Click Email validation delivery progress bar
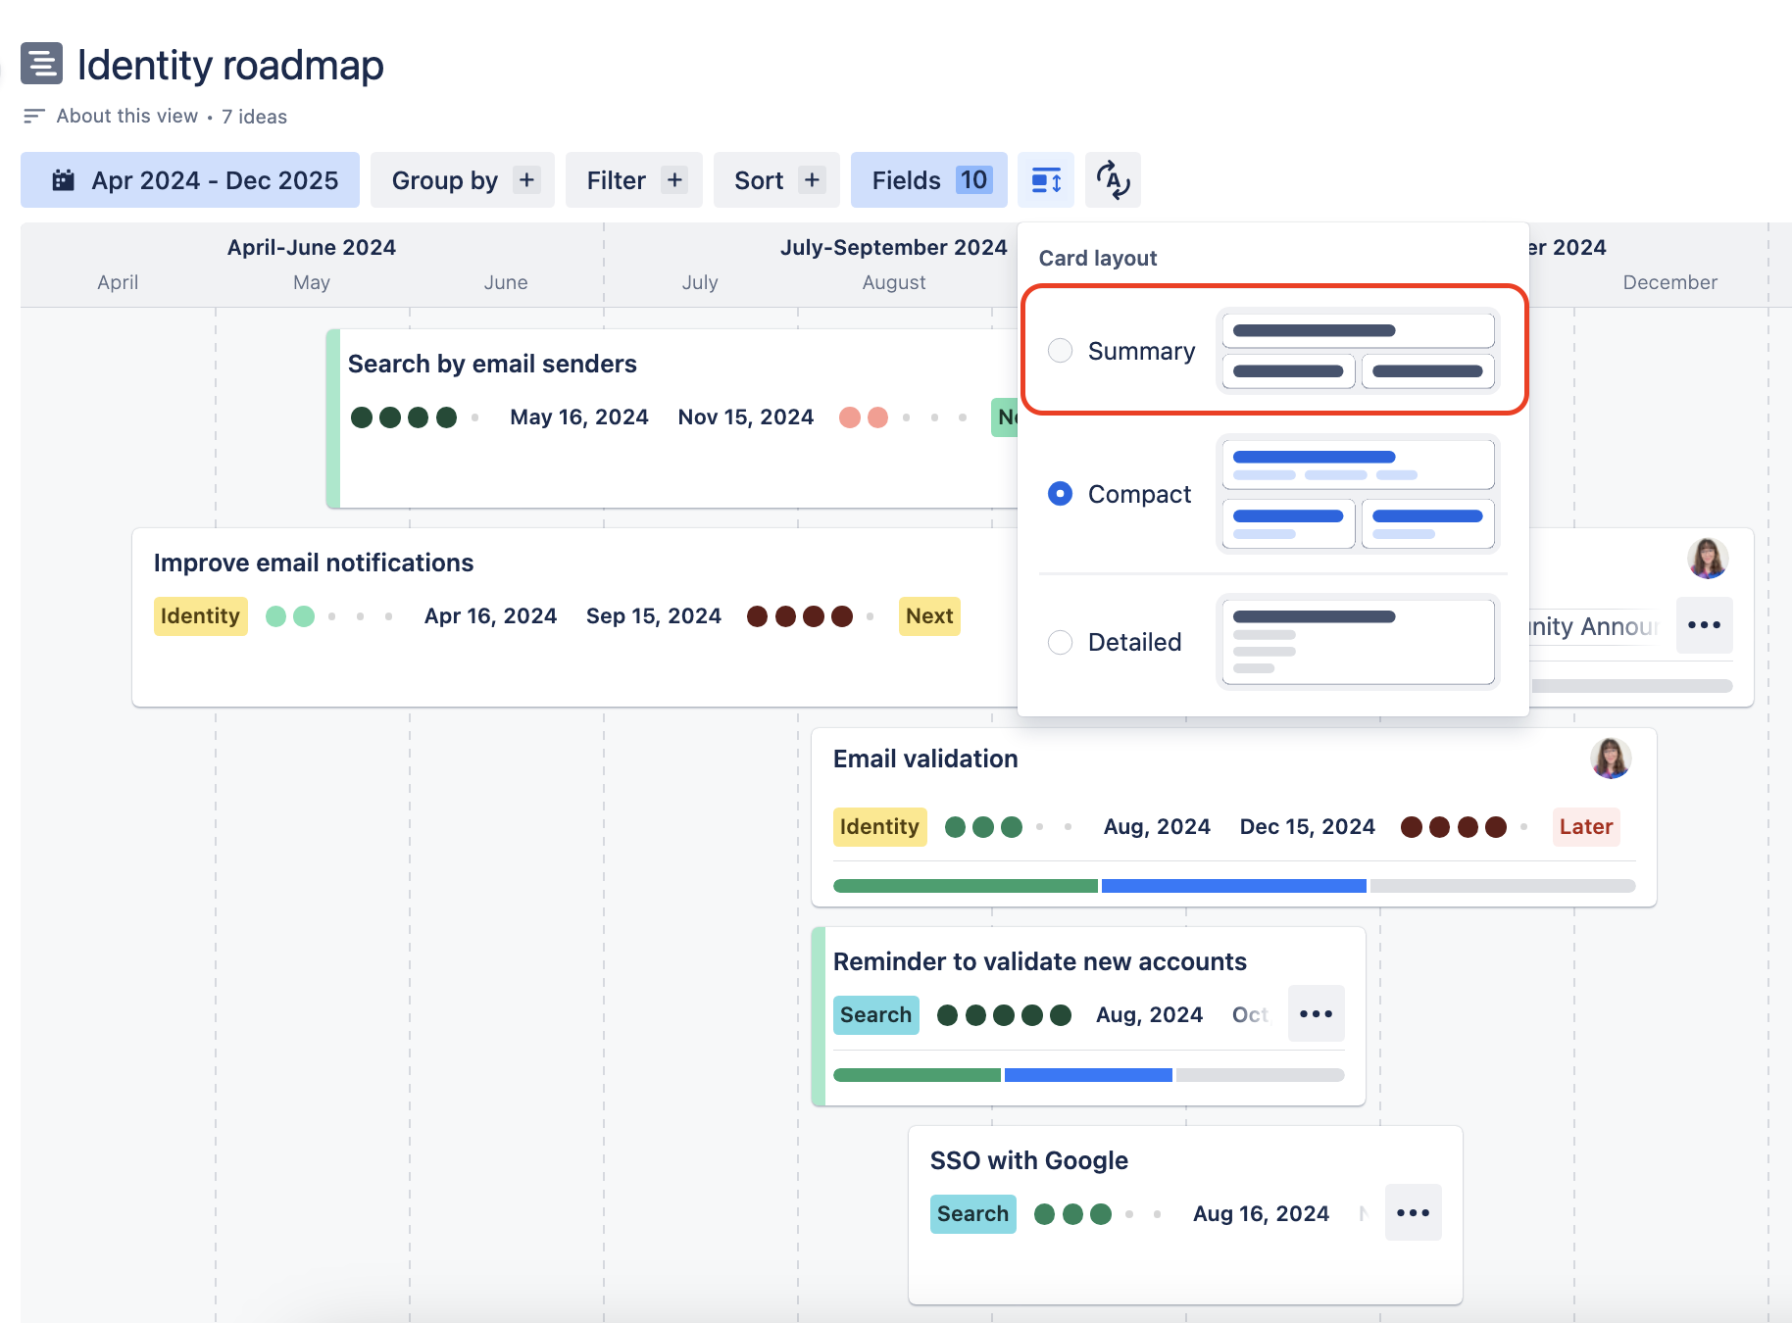1792x1323 pixels. (1234, 886)
